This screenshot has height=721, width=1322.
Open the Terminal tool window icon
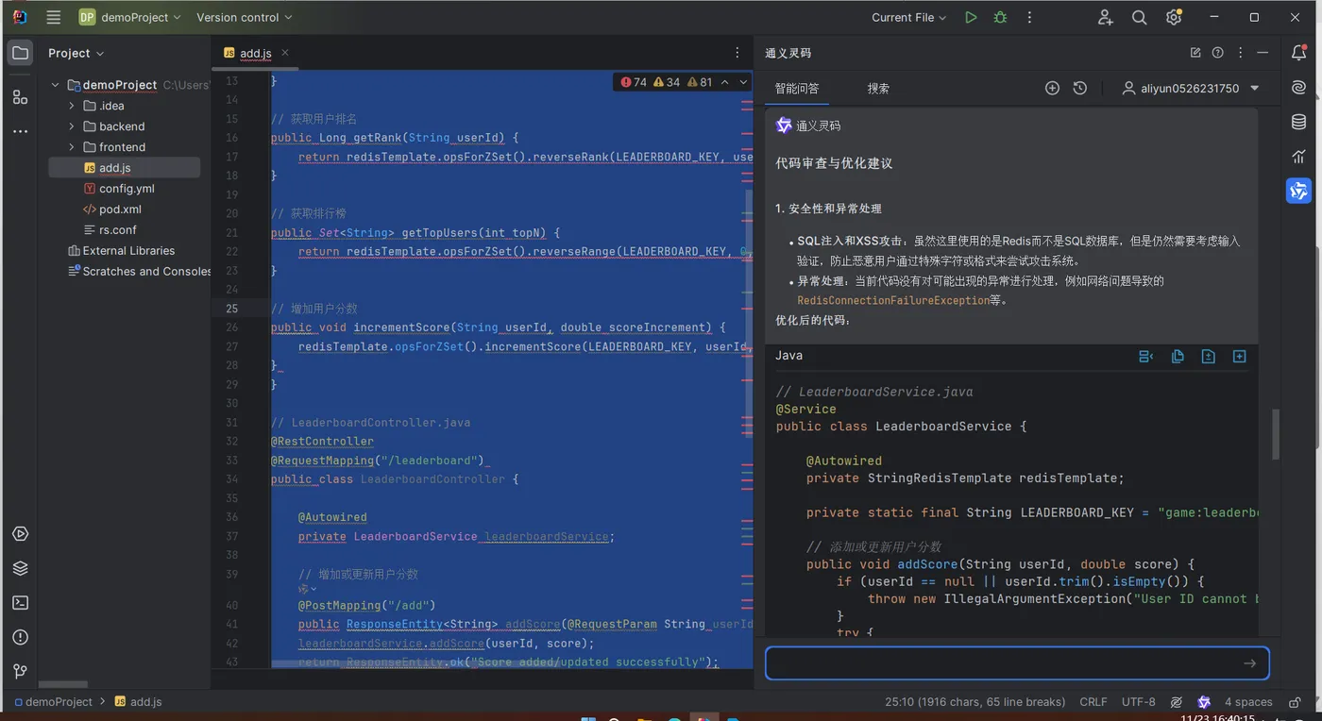click(20, 602)
